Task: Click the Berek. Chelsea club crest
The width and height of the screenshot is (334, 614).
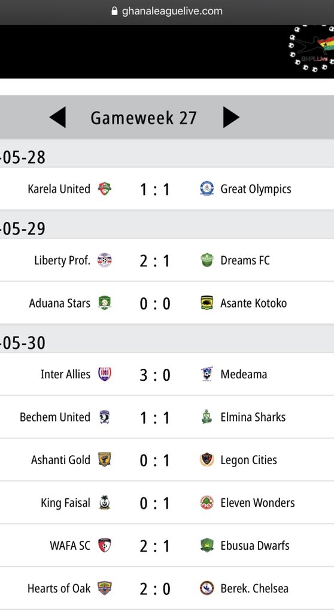Action: [x=207, y=588]
